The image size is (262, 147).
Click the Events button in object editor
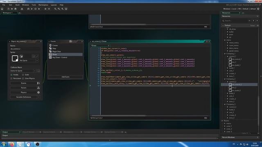[x=25, y=83]
